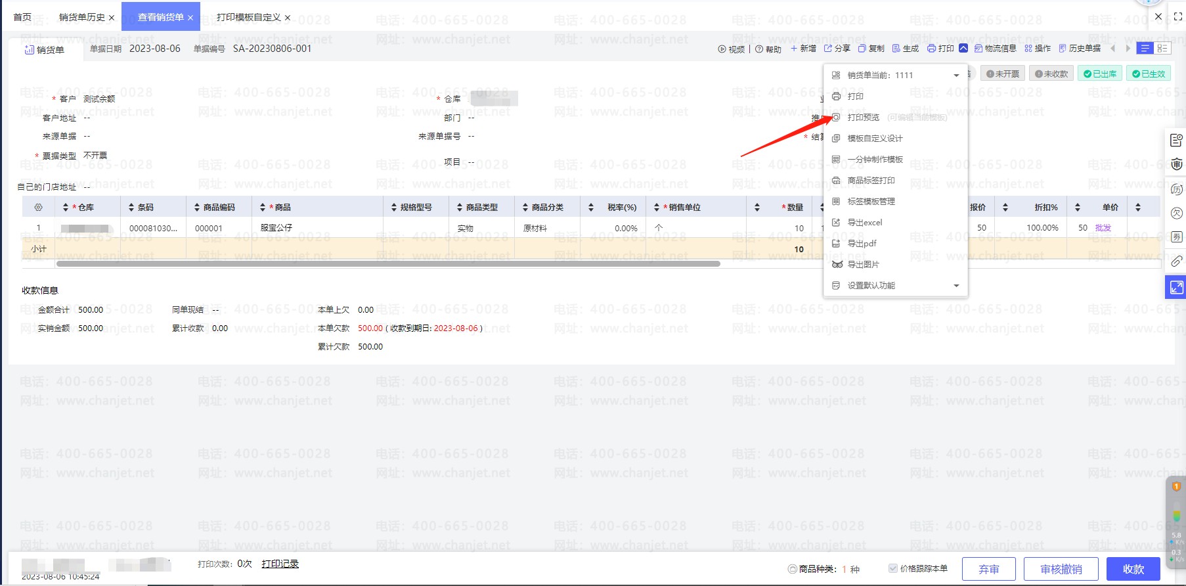
Task: Switch to the blue single-column layout view
Action: click(x=1145, y=49)
